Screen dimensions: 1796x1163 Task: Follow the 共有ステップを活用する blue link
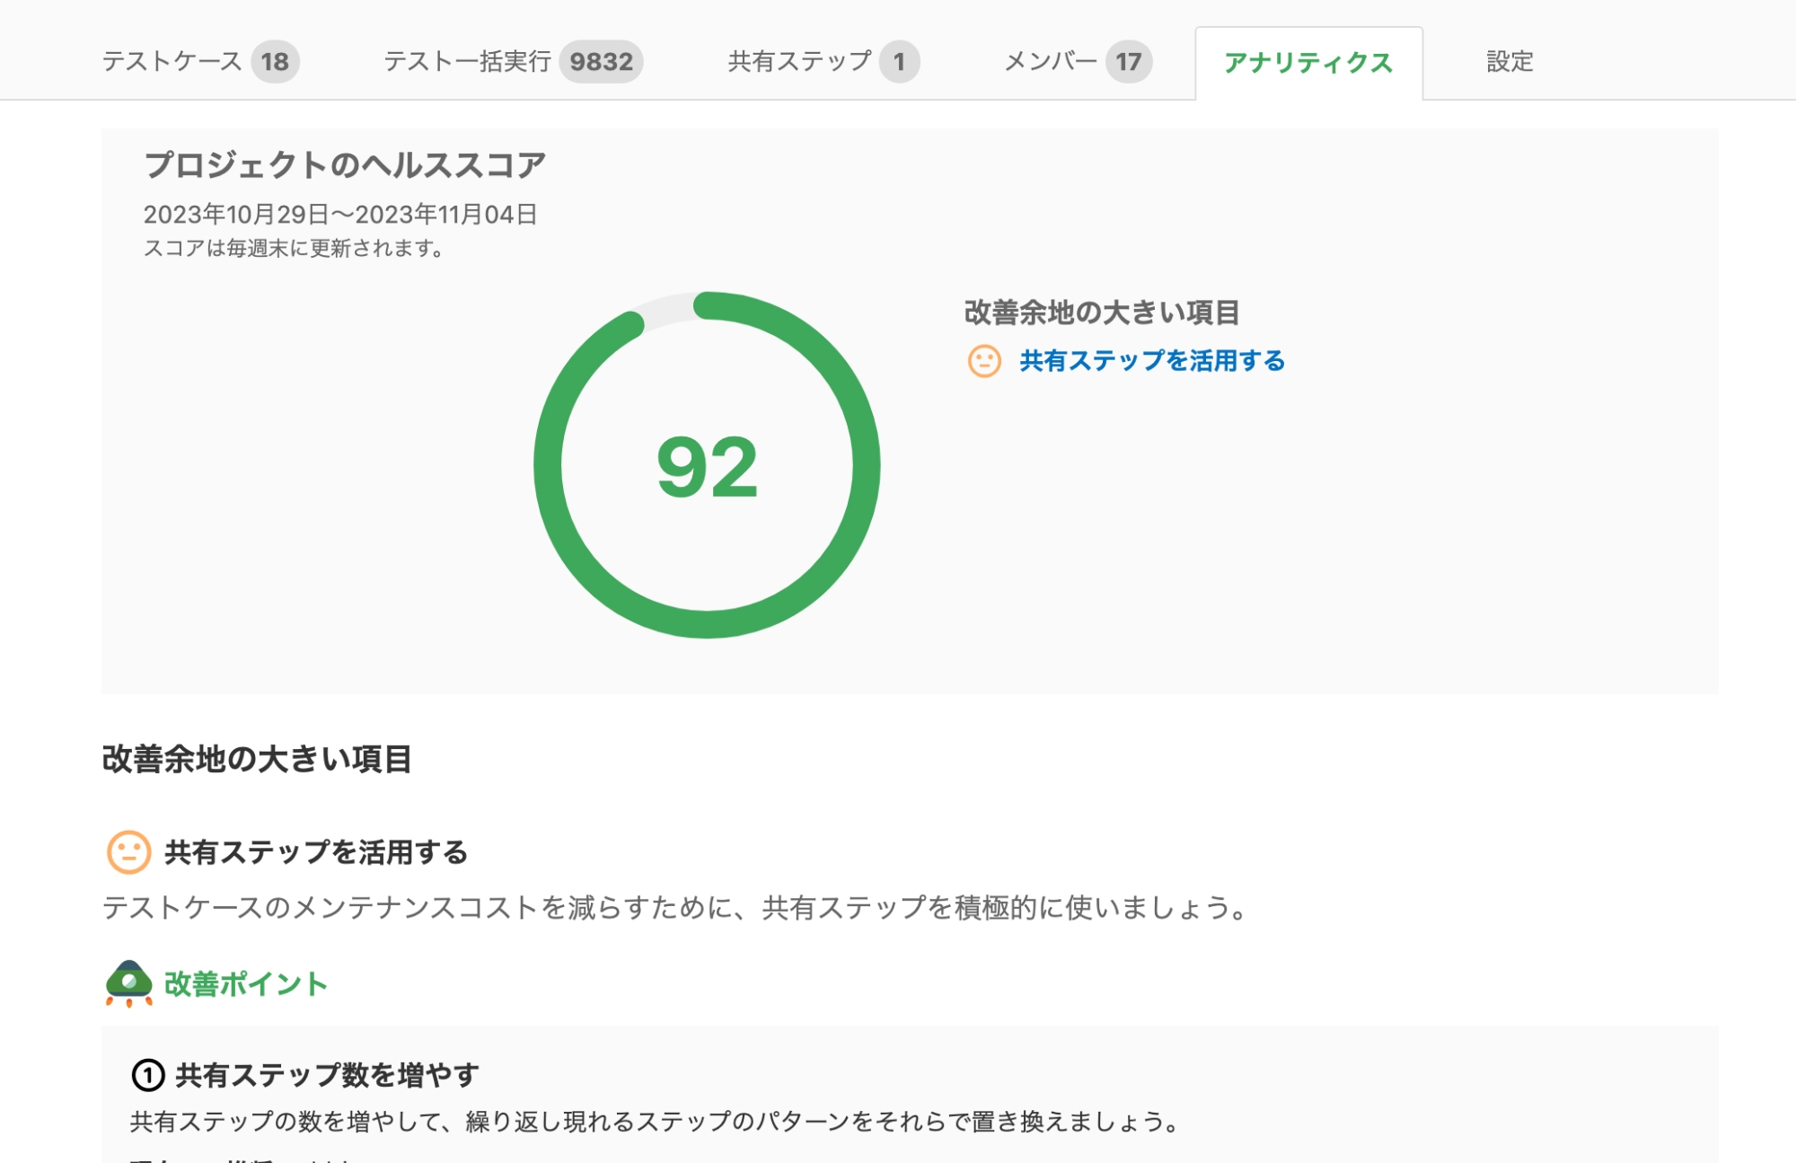[x=1152, y=361]
